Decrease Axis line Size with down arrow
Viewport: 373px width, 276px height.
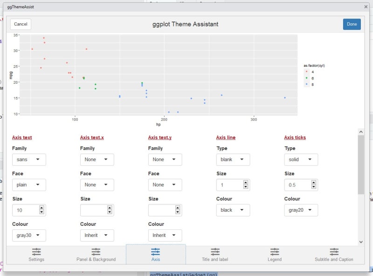(x=246, y=187)
